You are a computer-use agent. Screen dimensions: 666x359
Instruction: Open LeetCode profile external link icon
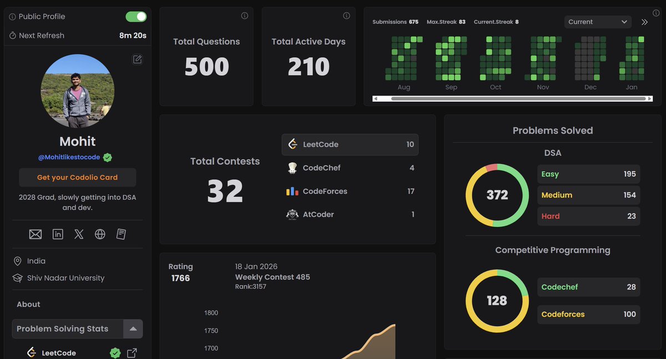(x=132, y=353)
